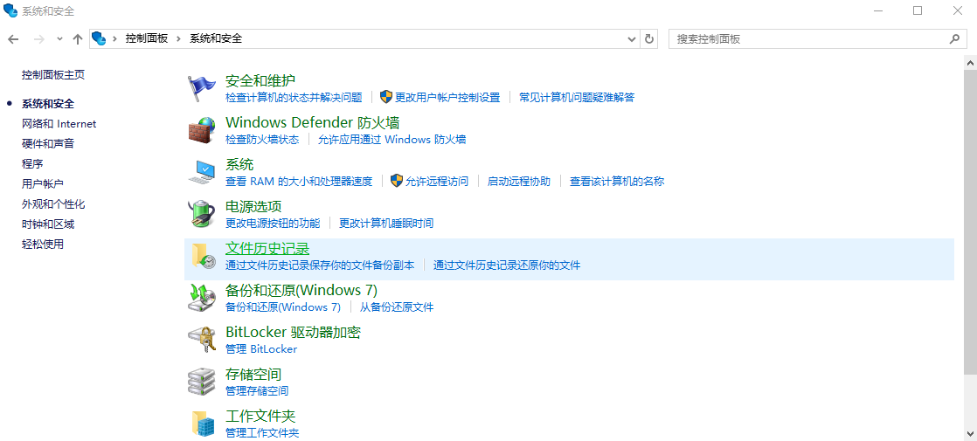Click 允许应用通过 Windows 防火墙 link
977x441 pixels.
pos(391,139)
